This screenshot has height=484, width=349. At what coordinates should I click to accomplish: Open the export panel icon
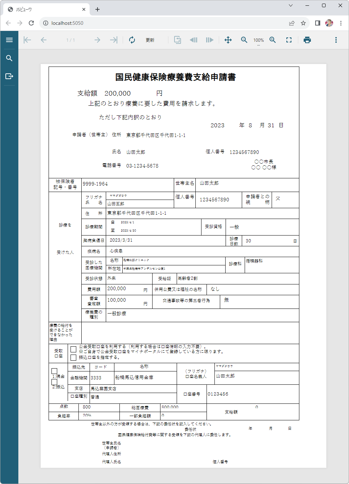coord(9,76)
